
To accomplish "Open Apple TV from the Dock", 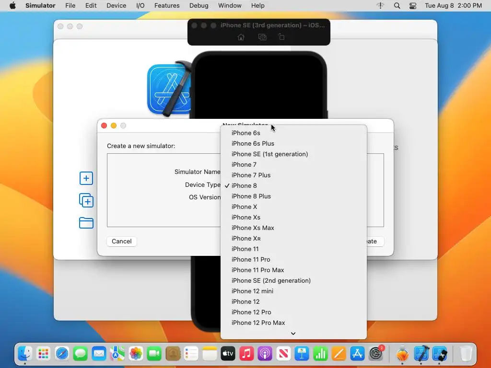I will [228, 354].
